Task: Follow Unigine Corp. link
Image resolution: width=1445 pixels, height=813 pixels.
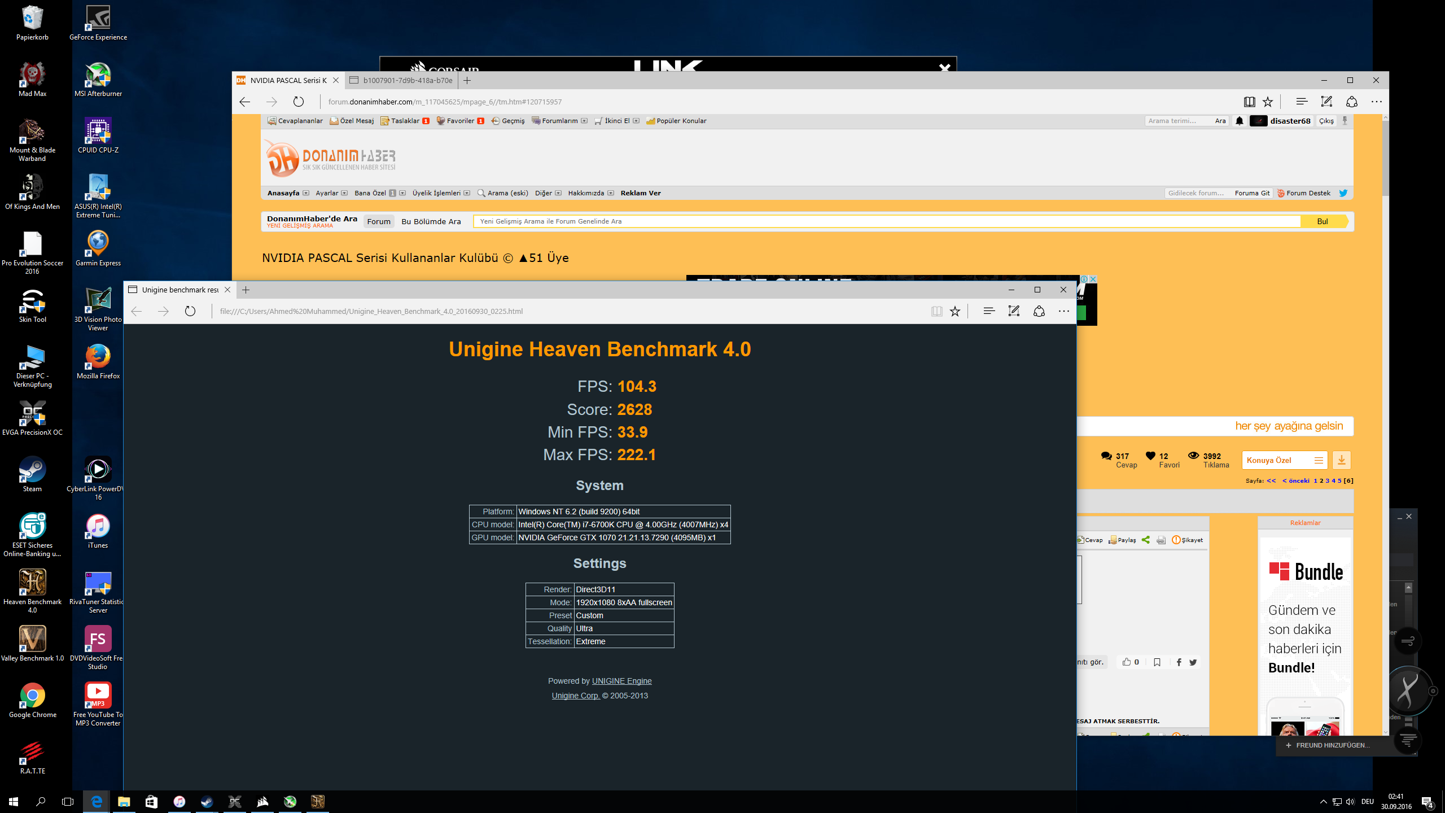Action: pyautogui.click(x=576, y=696)
